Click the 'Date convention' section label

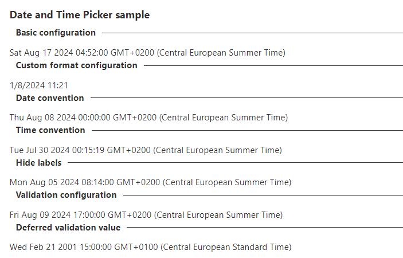[x=50, y=98]
